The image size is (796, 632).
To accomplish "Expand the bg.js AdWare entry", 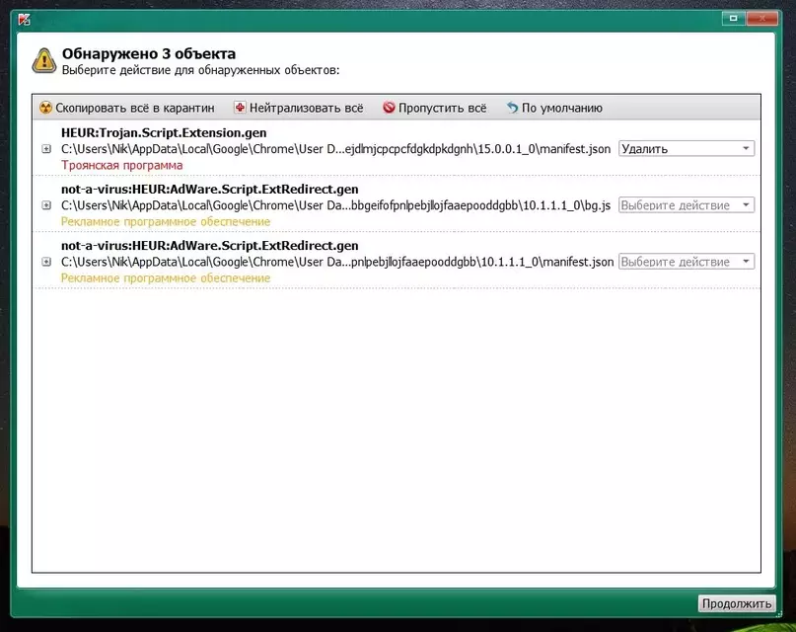I will click(x=46, y=205).
